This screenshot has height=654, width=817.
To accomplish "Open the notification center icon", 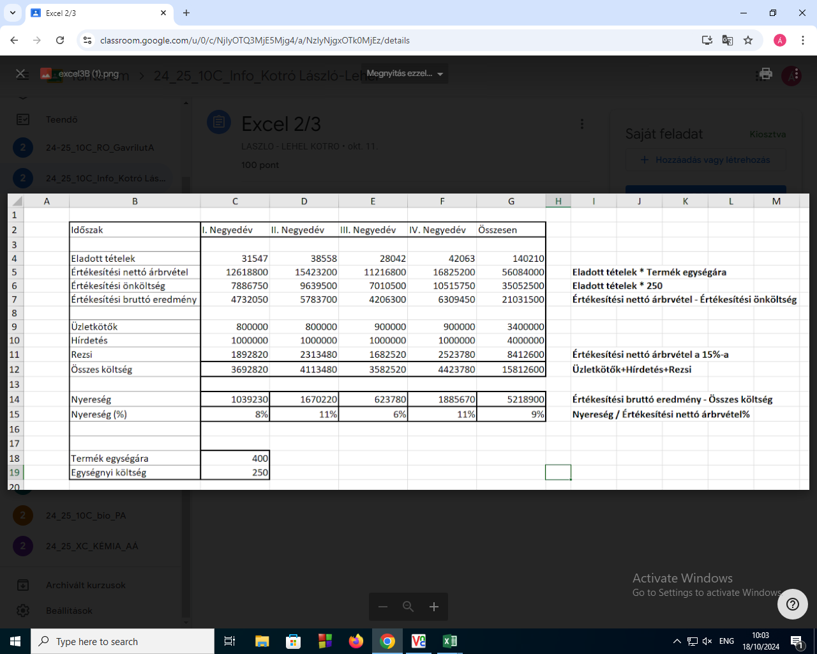I will point(797,641).
